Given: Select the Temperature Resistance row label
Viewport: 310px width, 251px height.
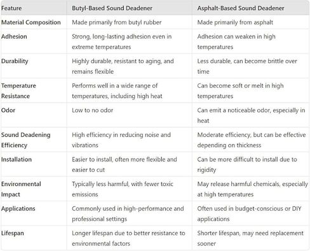Looking at the screenshot, I should 18,91.
